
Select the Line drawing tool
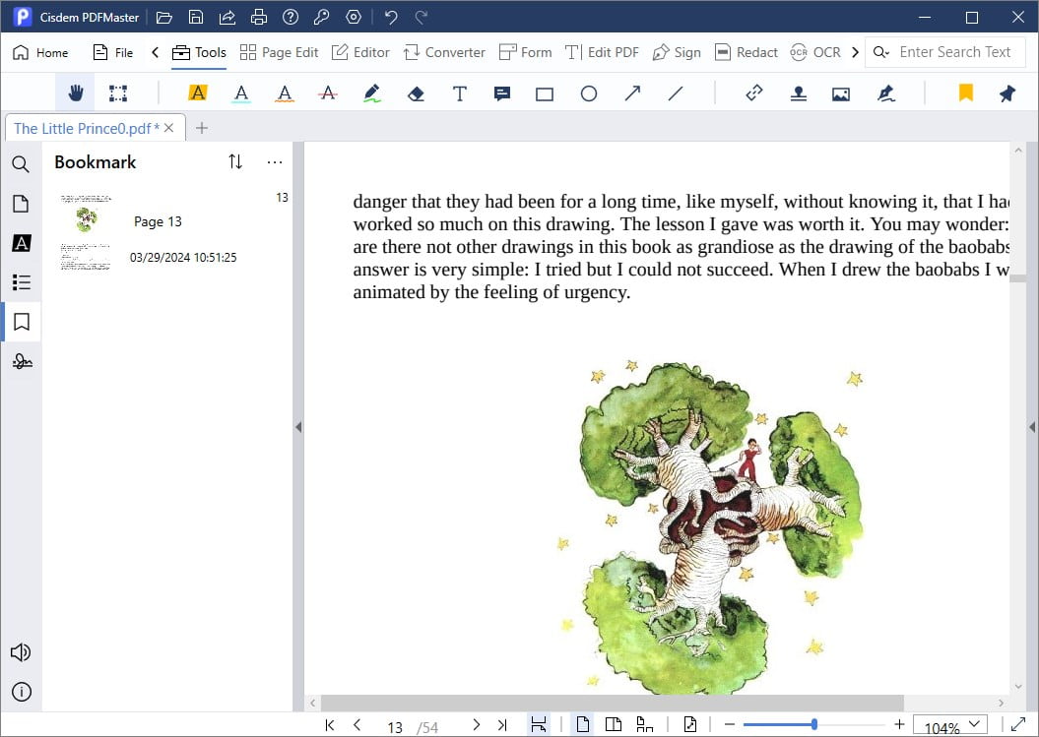click(x=676, y=94)
